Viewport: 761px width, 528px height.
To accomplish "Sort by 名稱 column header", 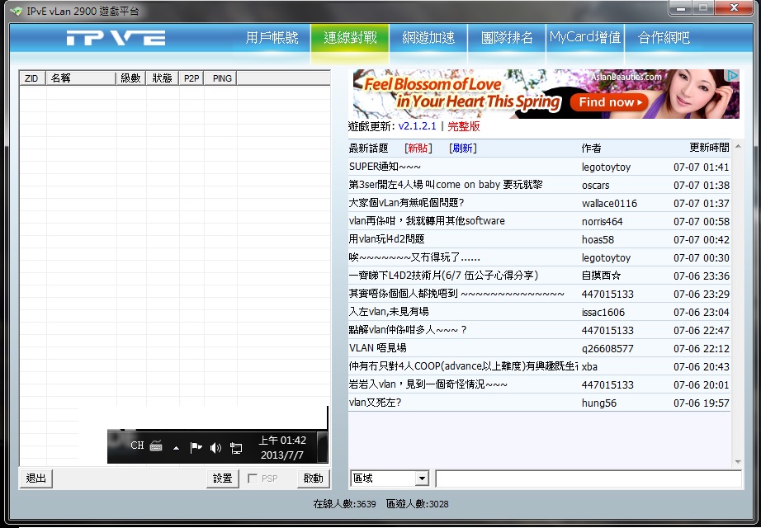I will pyautogui.click(x=81, y=78).
